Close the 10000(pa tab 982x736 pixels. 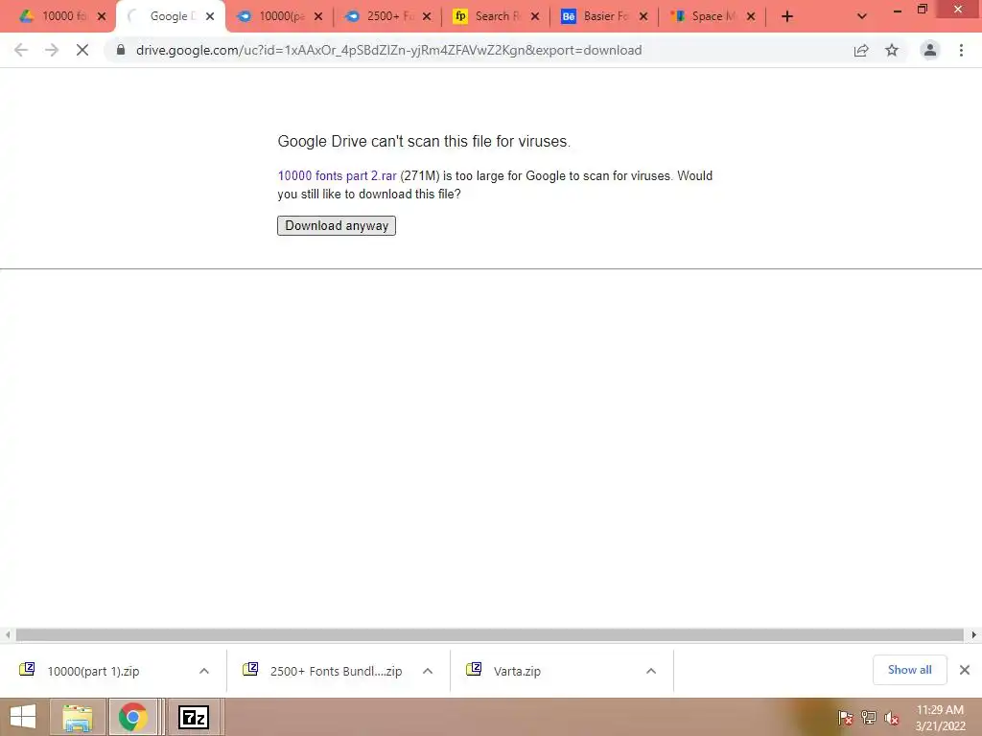point(318,16)
